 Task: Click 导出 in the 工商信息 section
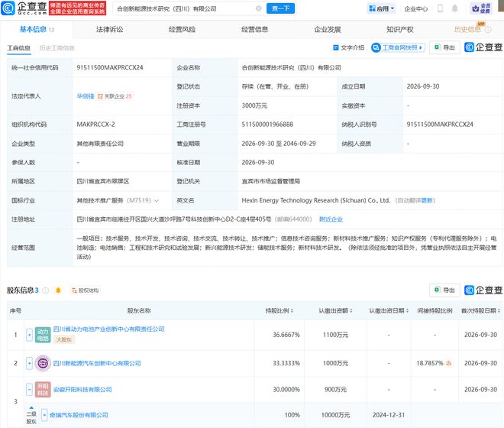click(444, 47)
